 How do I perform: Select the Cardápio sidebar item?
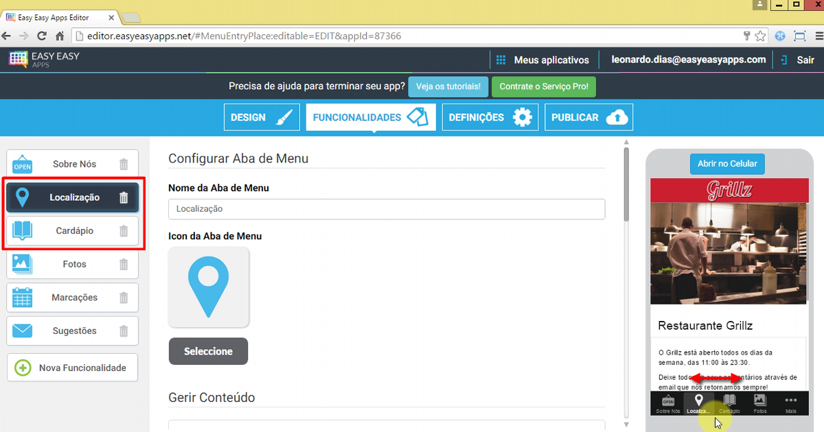73,231
